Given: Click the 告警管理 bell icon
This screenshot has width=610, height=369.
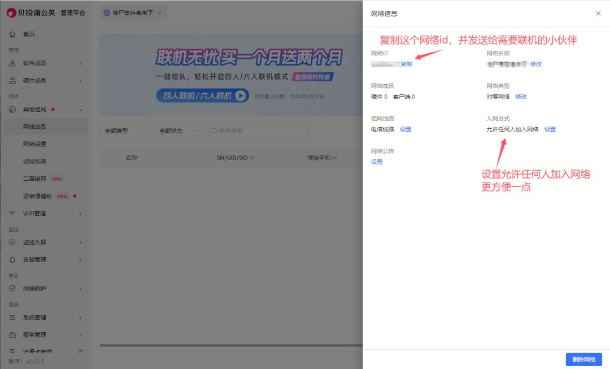Looking at the screenshot, I should pyautogui.click(x=12, y=259).
